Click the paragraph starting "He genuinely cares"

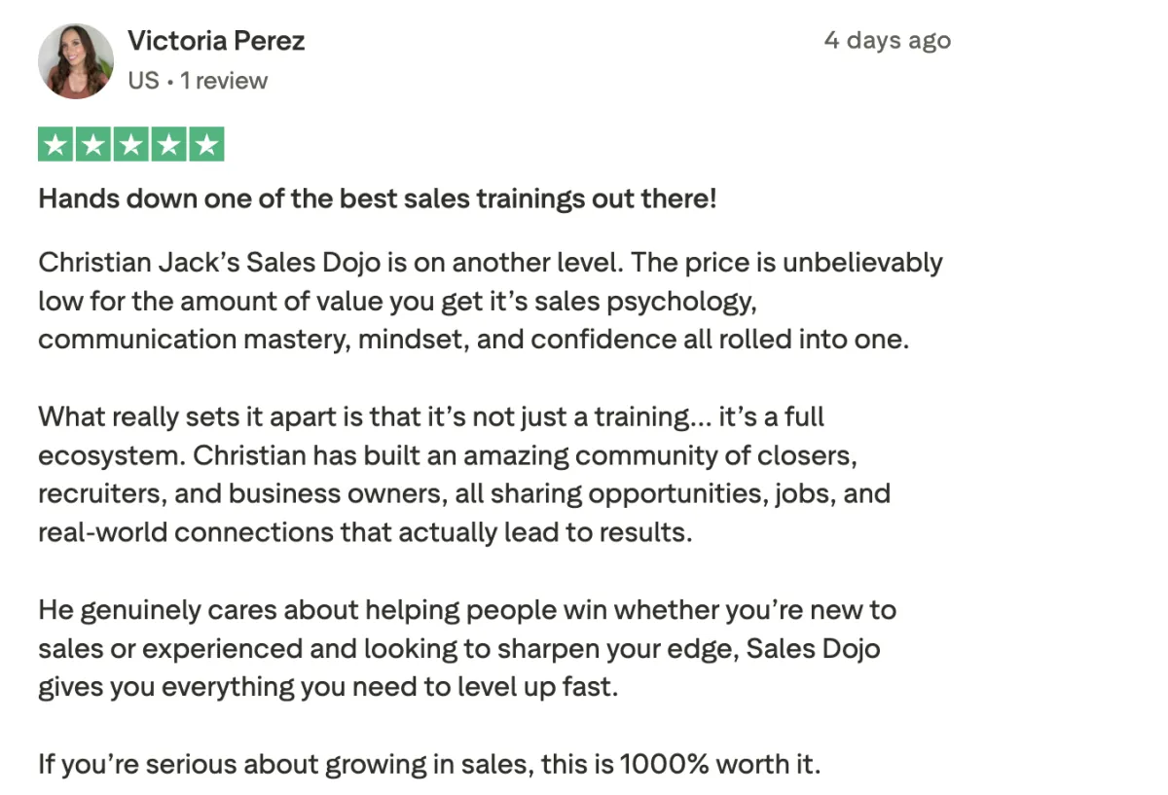pyautogui.click(x=467, y=648)
